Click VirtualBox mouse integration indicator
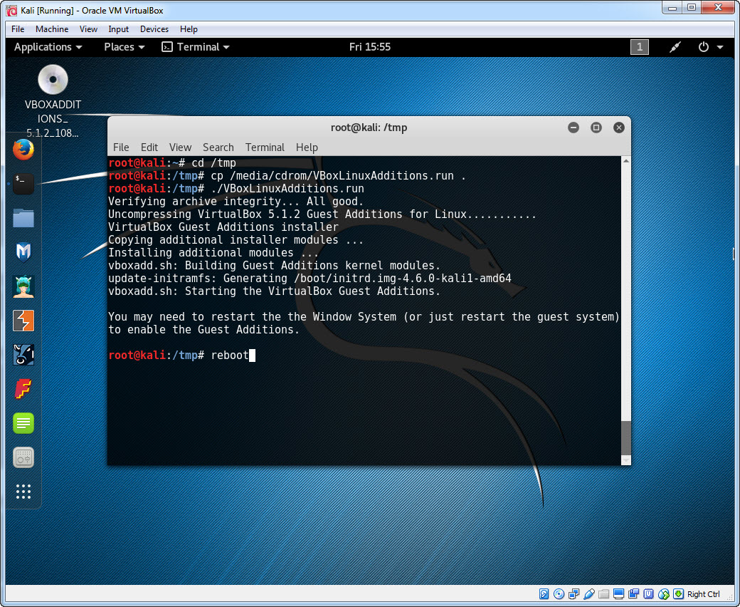 [x=664, y=594]
